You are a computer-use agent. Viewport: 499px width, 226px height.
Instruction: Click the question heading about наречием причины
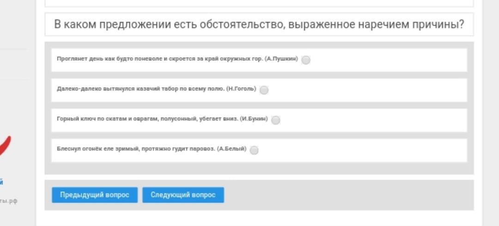(259, 24)
